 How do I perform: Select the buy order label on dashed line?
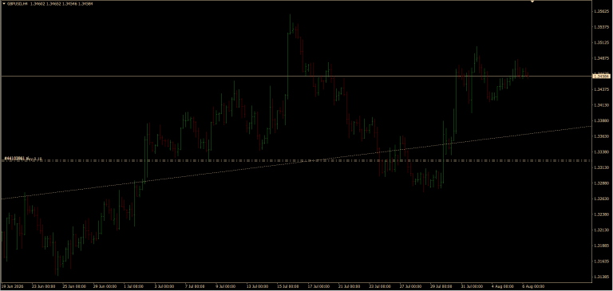22,158
